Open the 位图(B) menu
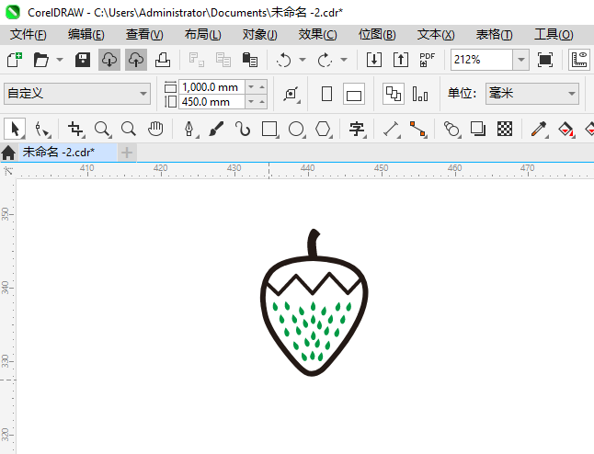 377,35
